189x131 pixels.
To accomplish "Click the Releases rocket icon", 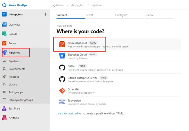I will point(4,77).
